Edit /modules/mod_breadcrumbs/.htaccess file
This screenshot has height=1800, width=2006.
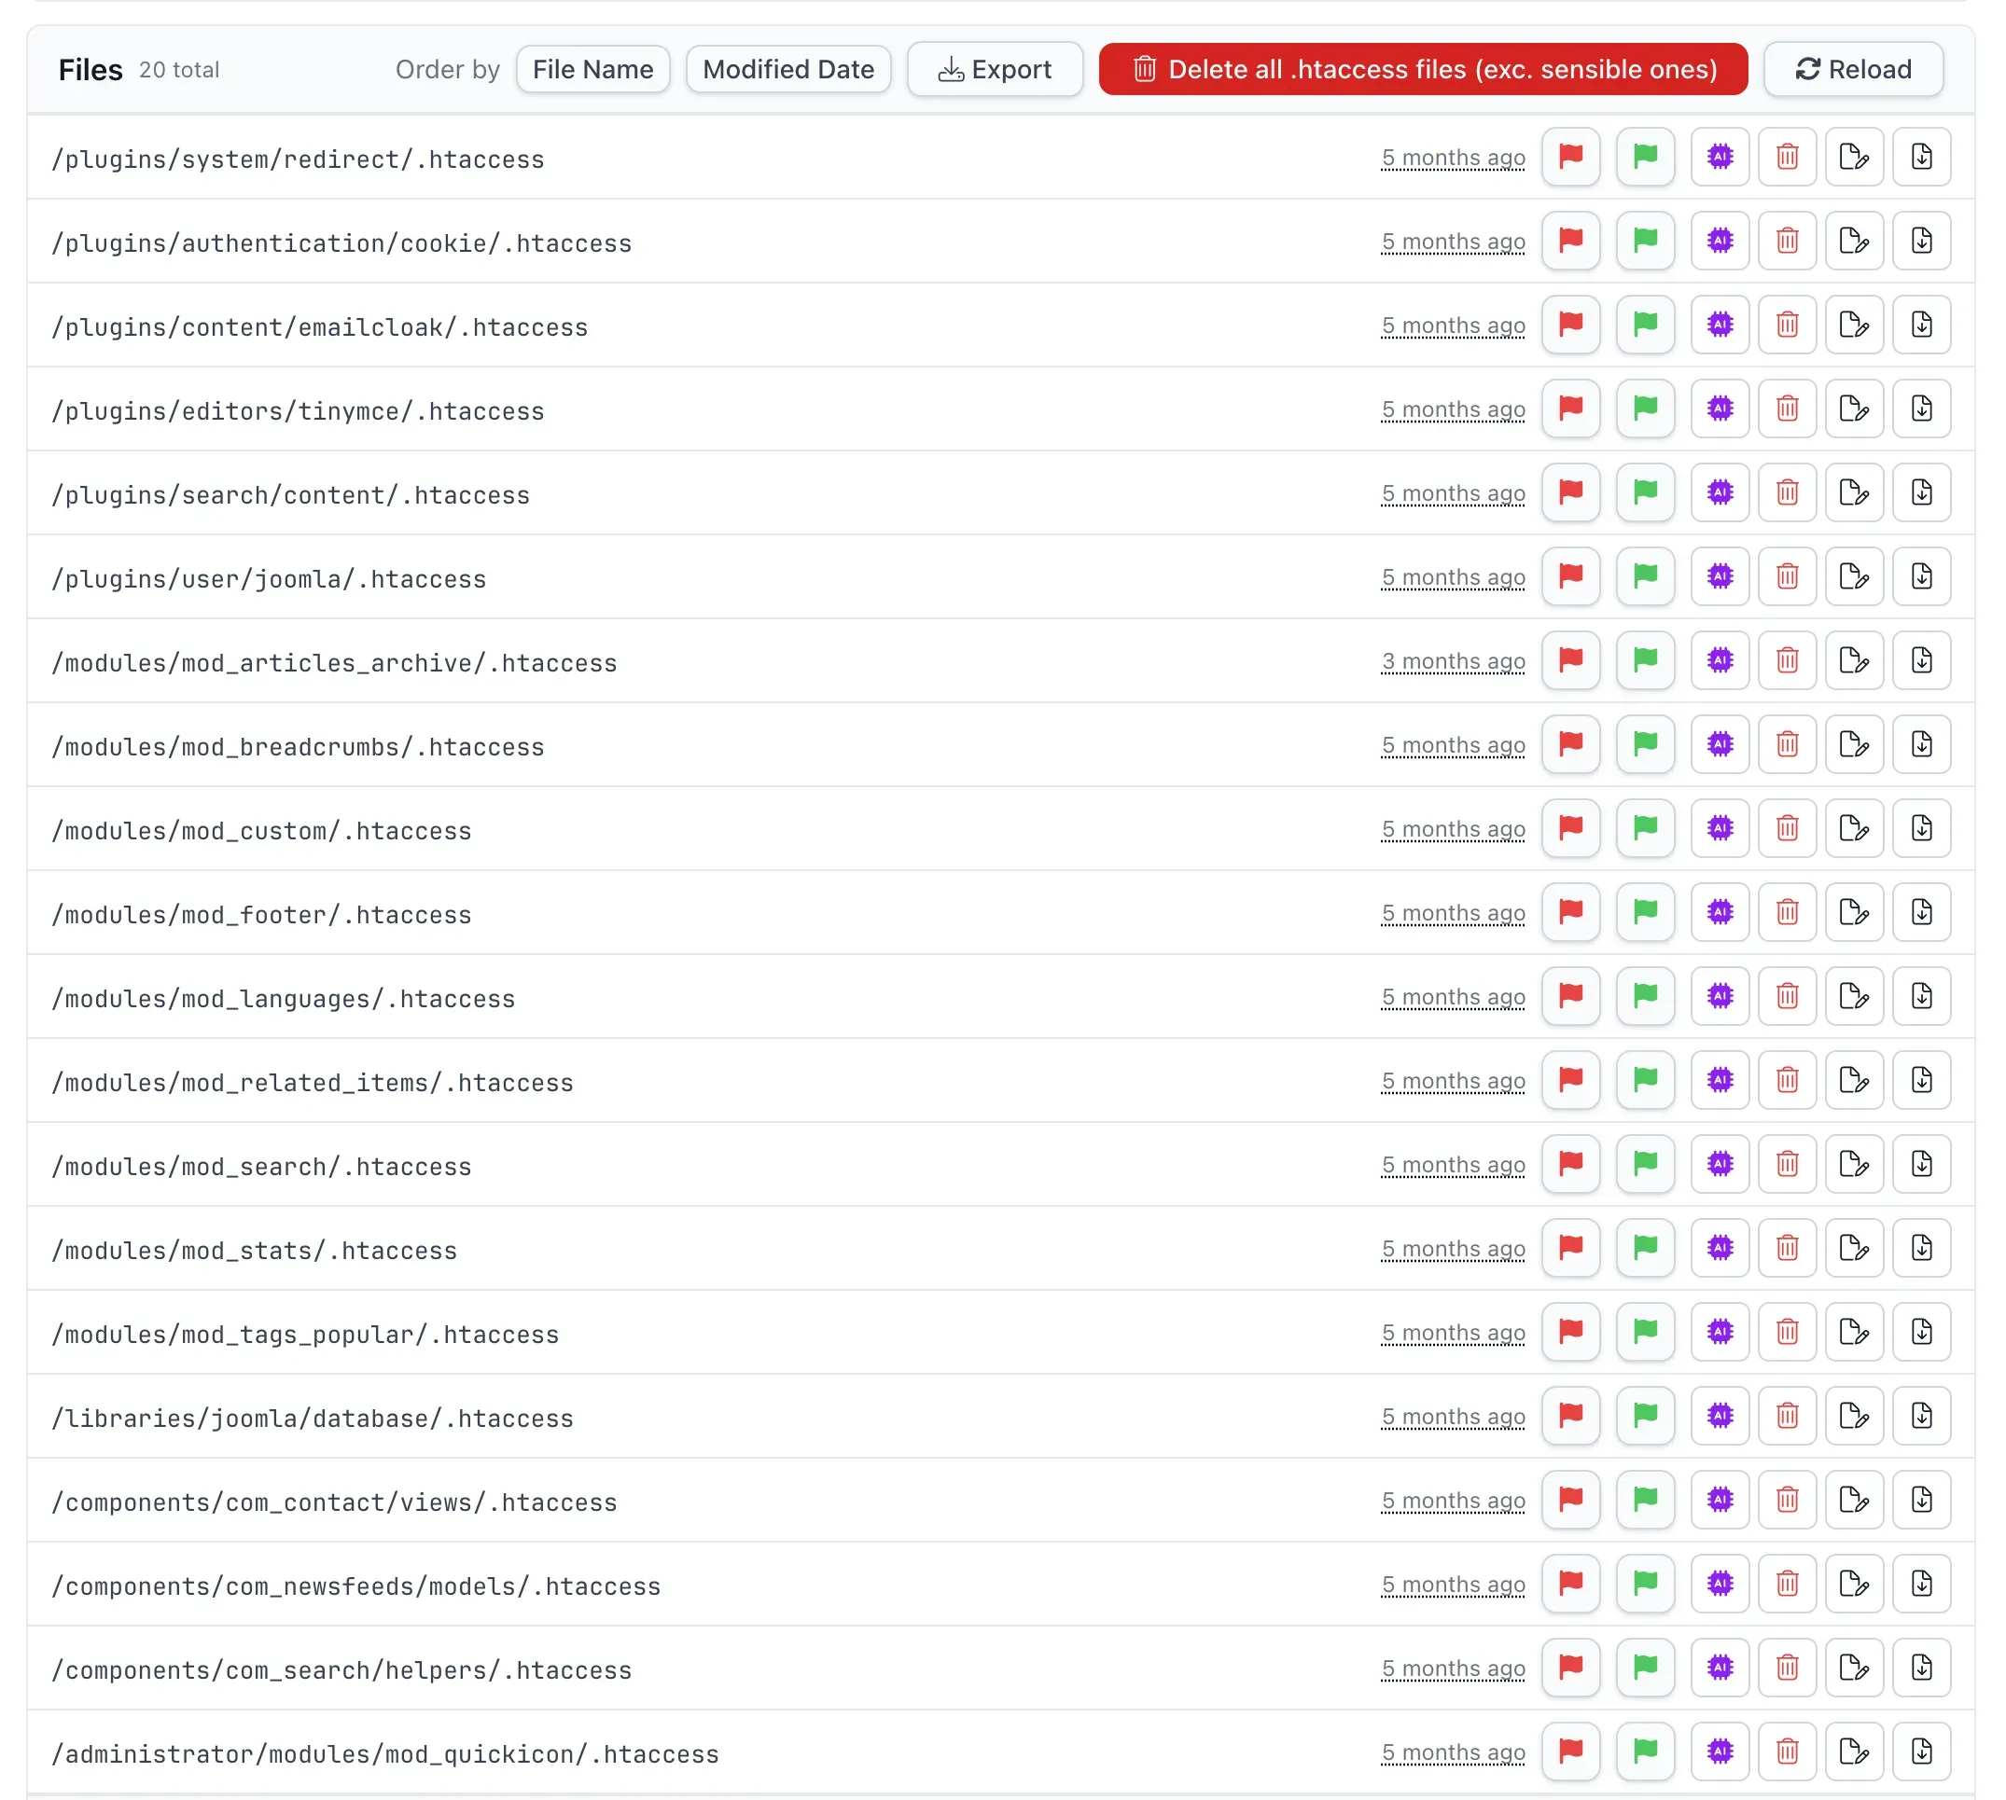(1855, 745)
